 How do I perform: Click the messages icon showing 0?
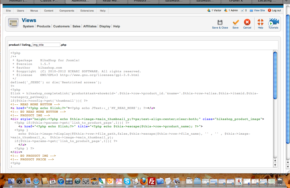tap(243, 10)
